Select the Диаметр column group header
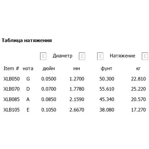The image size is (149, 149). (x=63, y=56)
